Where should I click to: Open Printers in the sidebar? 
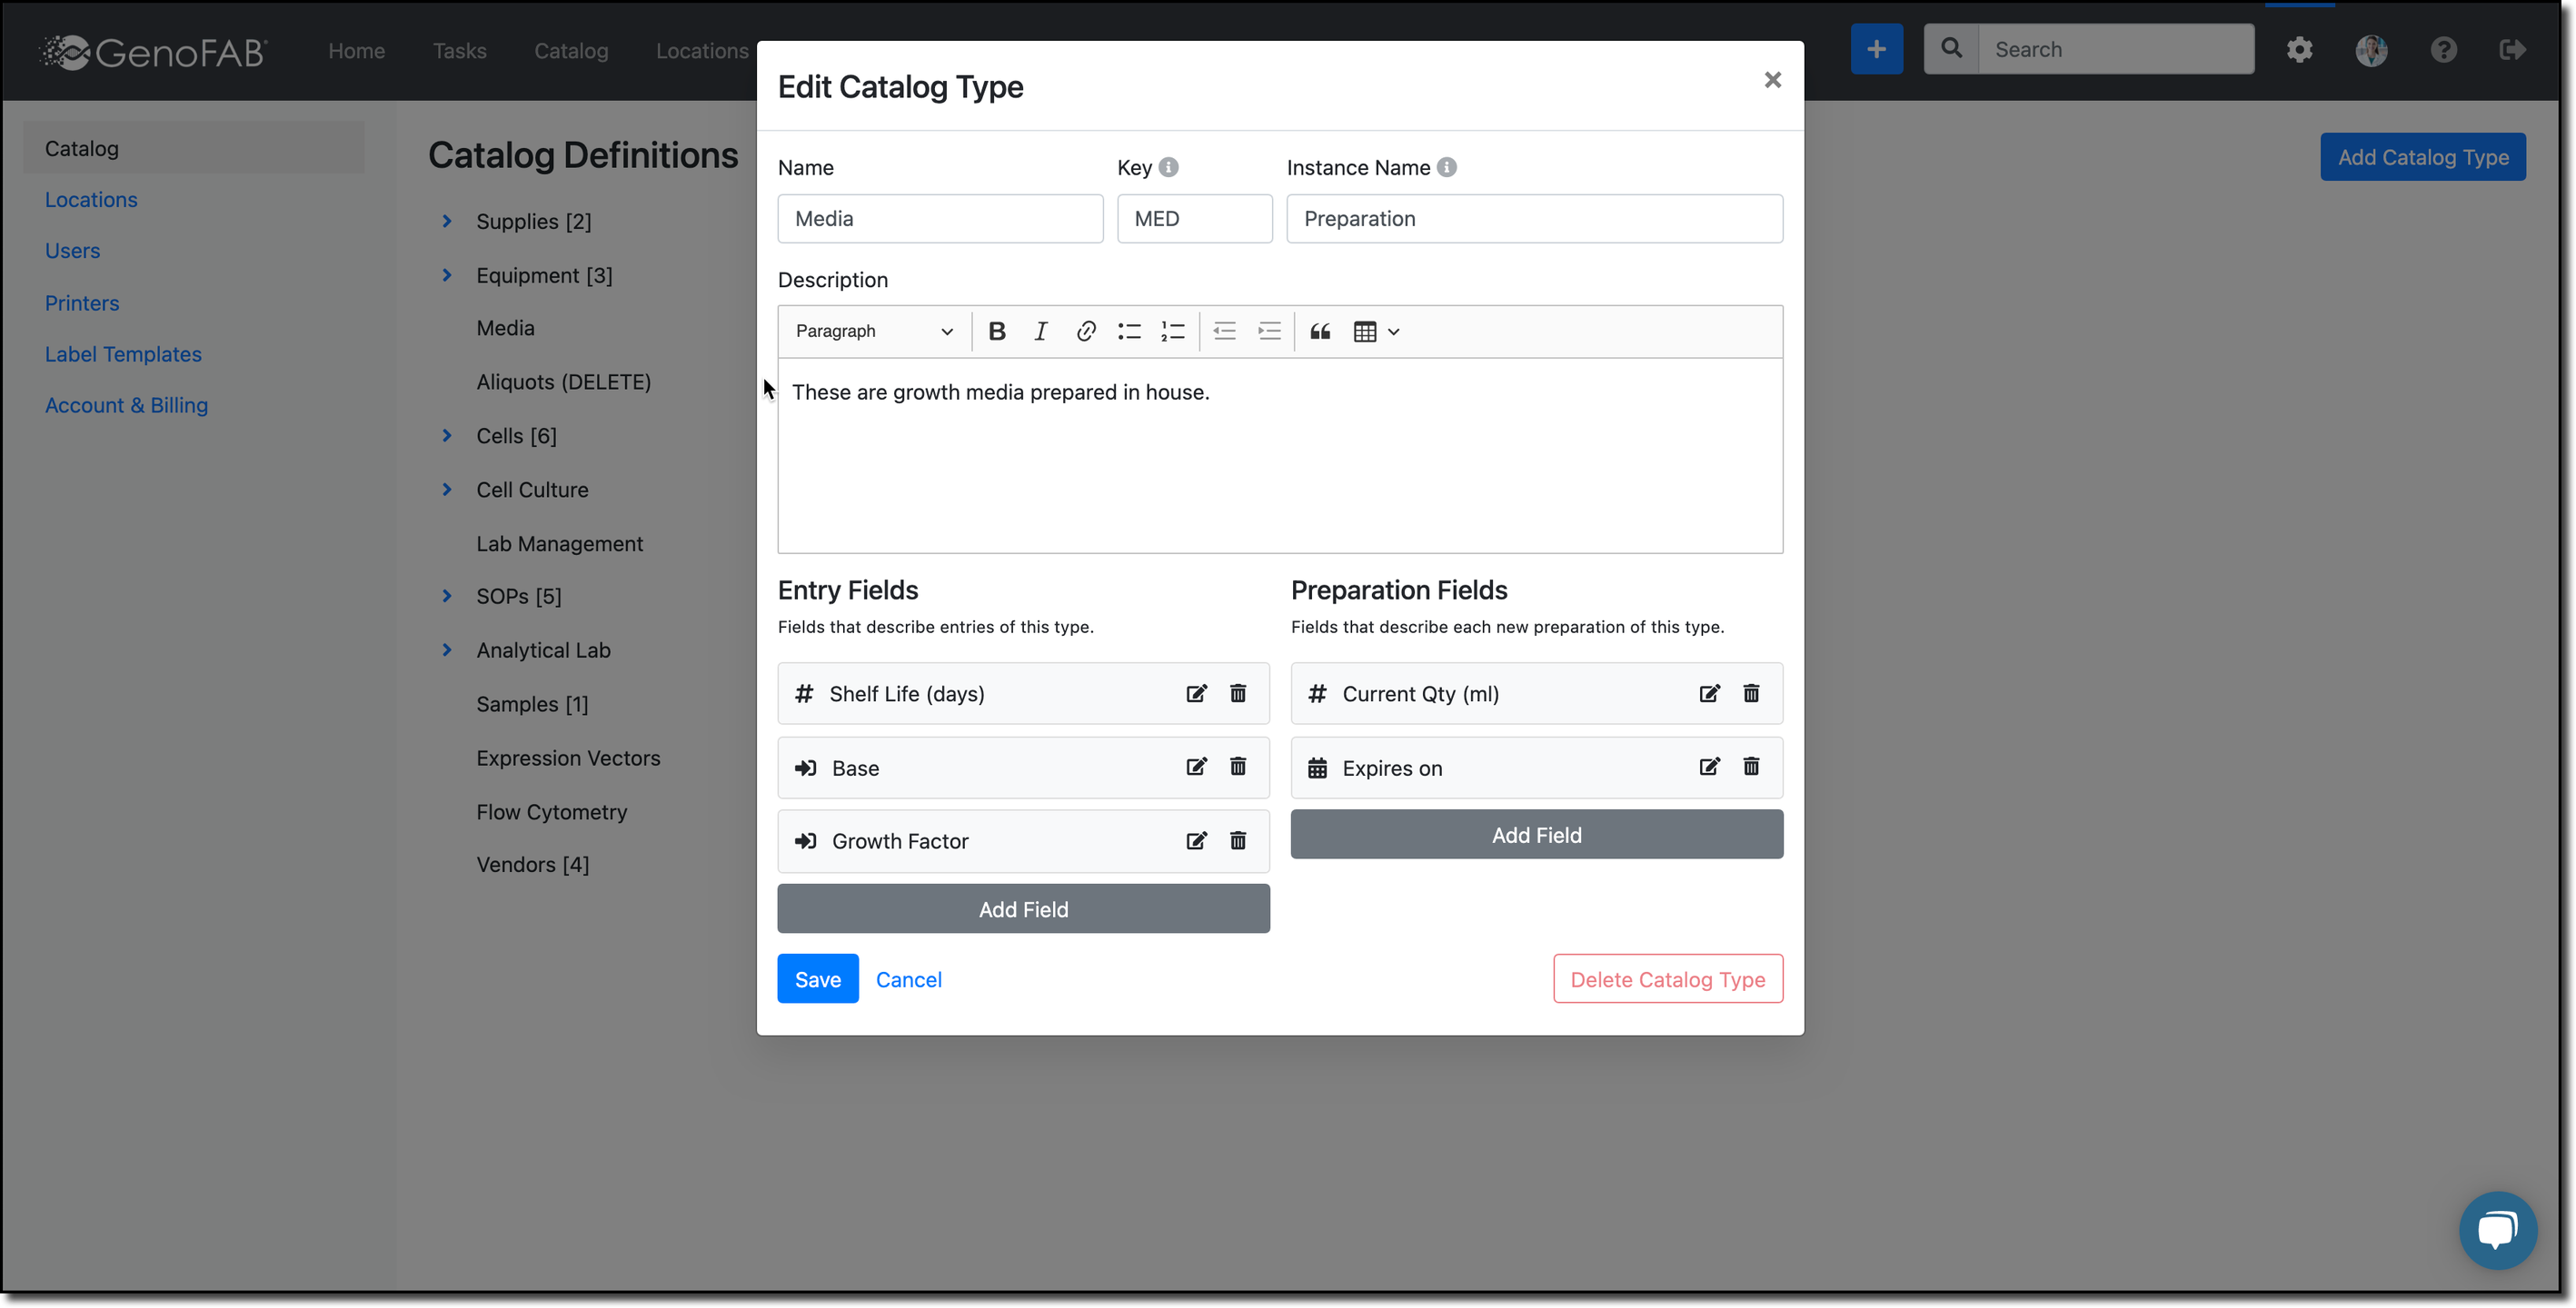point(82,303)
